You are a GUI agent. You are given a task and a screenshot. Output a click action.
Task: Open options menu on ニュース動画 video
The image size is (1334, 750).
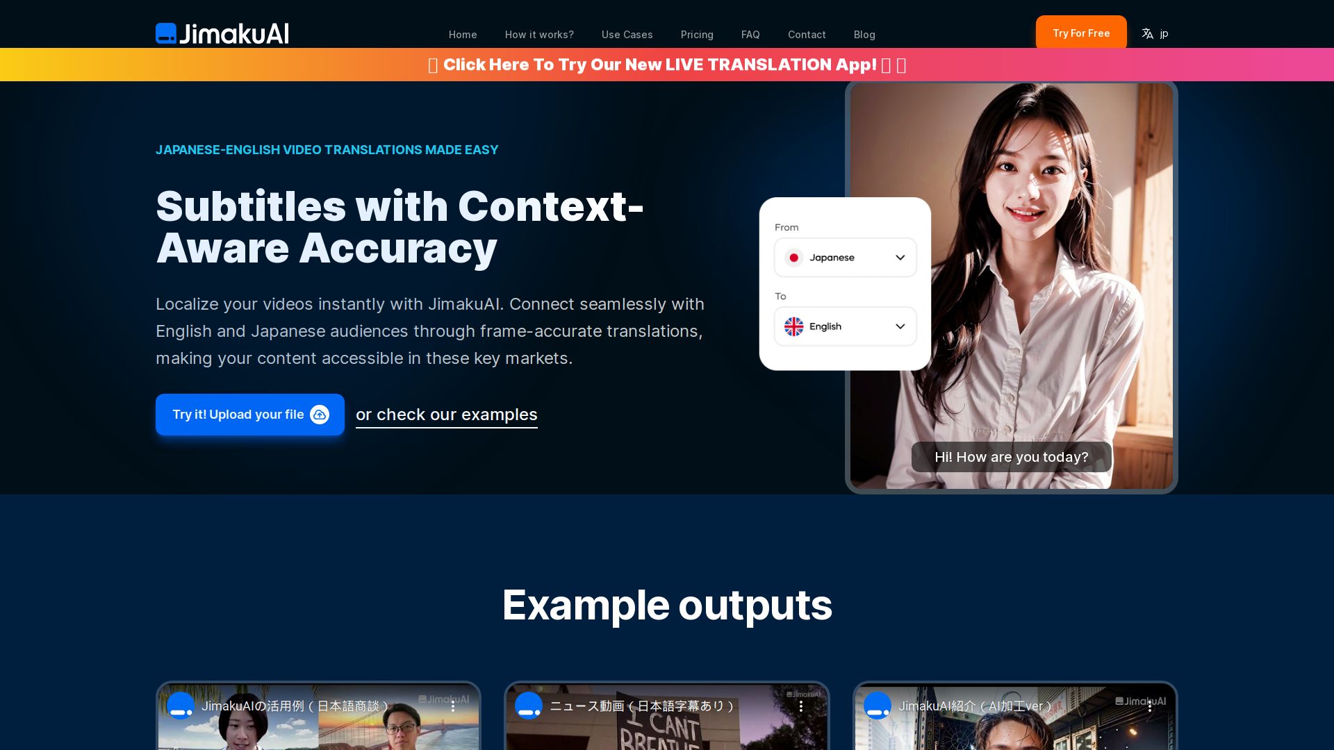pos(801,706)
